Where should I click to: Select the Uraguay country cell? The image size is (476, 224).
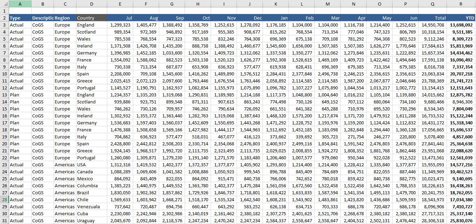coord(91,221)
